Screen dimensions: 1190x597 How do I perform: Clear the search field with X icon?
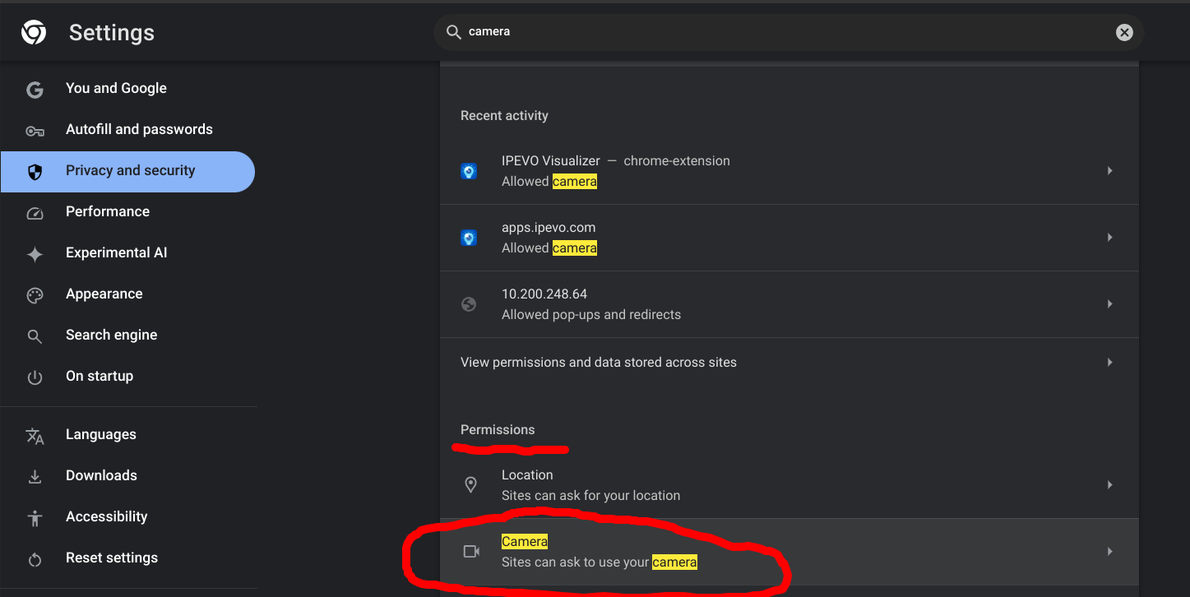[1123, 32]
